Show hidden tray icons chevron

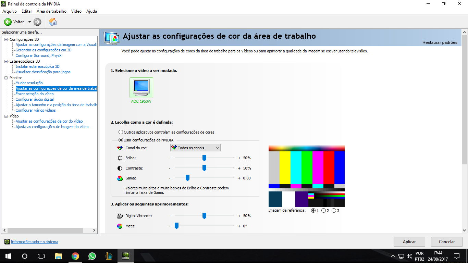pos(393,256)
